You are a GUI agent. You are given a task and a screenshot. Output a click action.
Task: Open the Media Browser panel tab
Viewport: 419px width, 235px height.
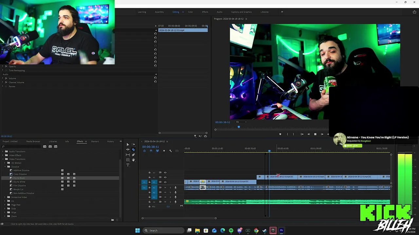33,142
